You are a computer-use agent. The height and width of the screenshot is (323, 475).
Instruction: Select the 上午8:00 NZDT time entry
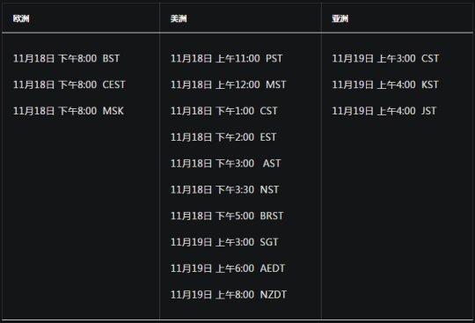point(229,295)
